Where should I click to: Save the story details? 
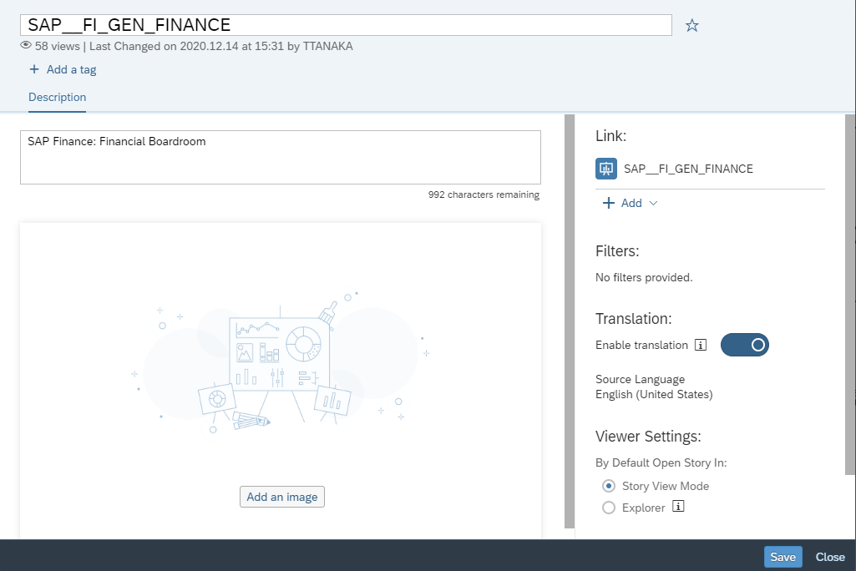783,557
